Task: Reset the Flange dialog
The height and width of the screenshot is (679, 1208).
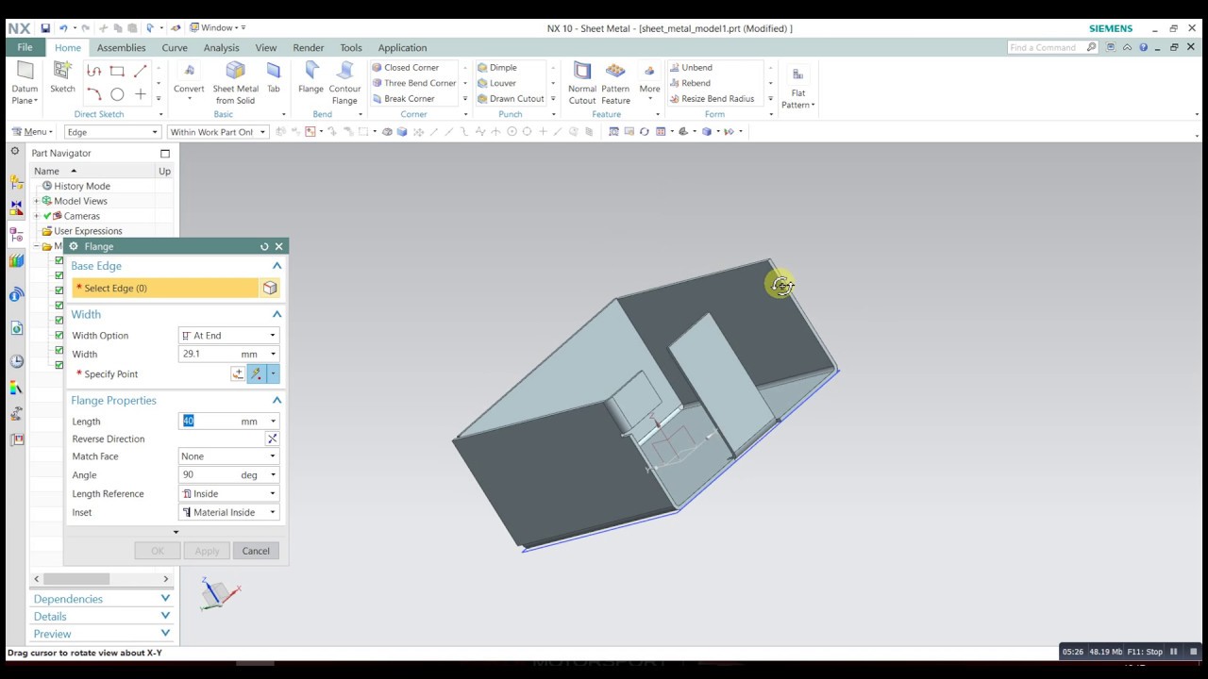Action: [264, 246]
